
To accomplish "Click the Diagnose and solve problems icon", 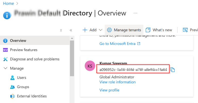I will (x=5, y=59).
